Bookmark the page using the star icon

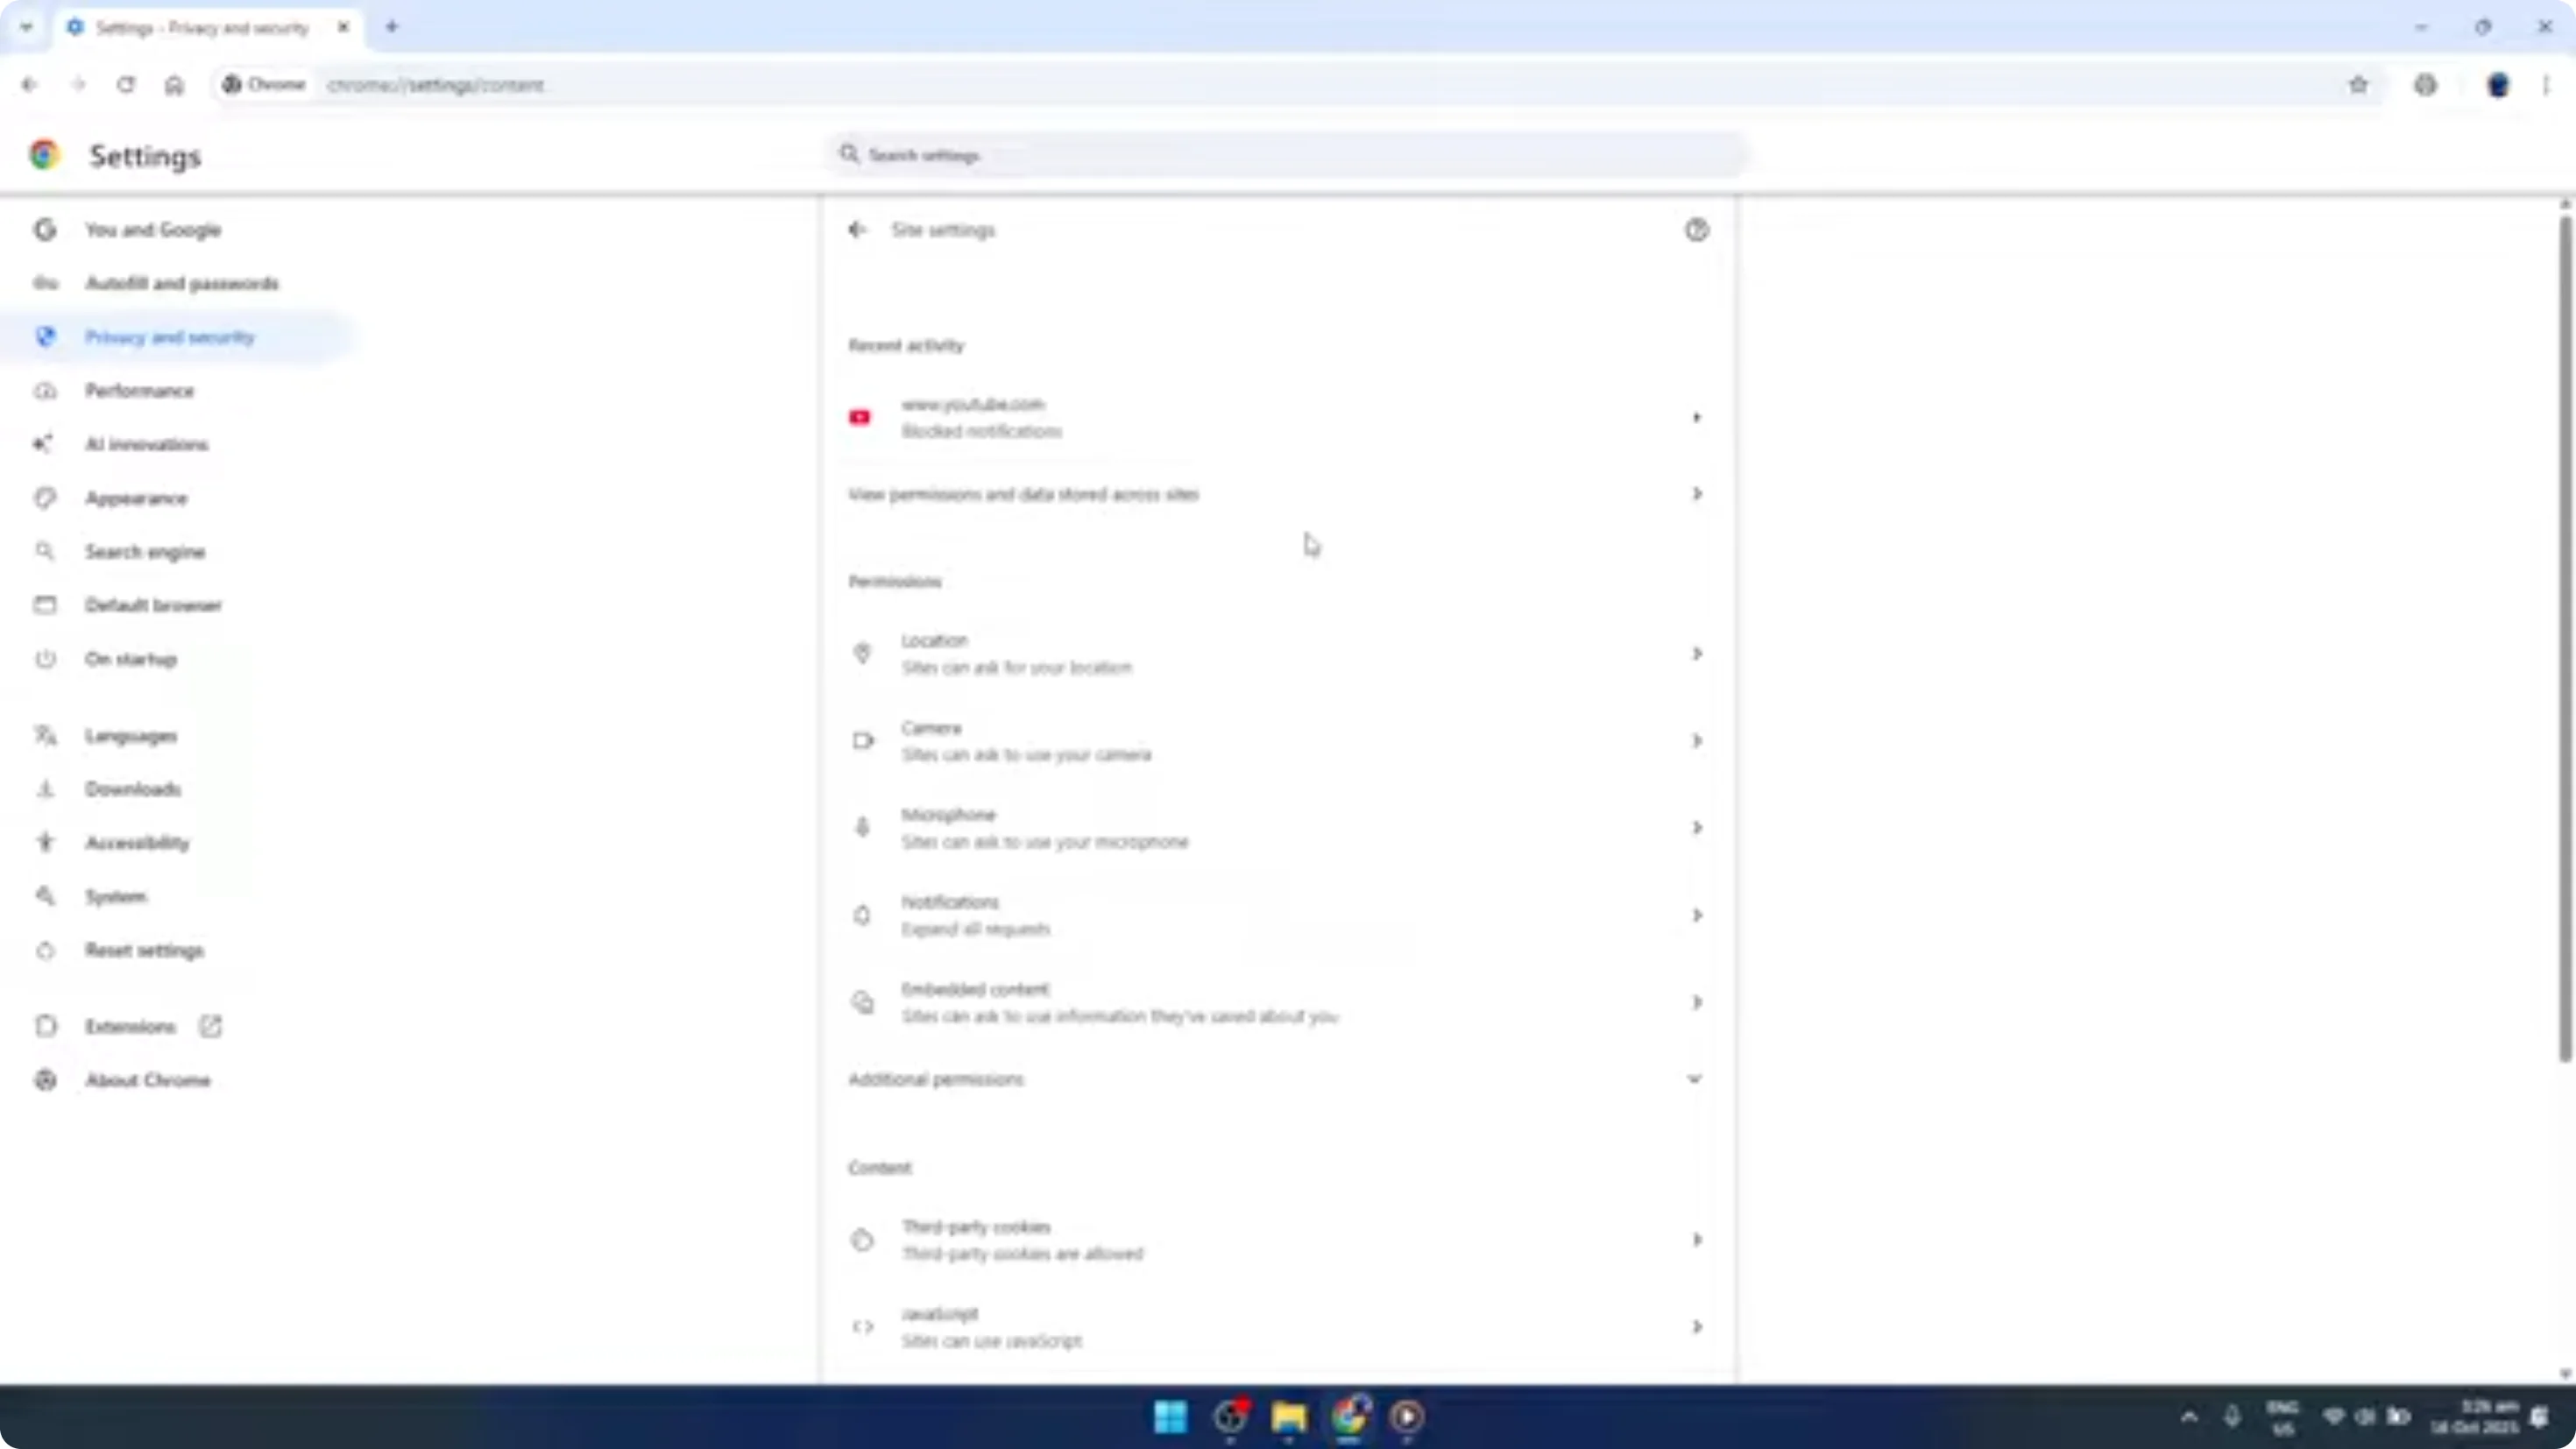coord(2358,85)
